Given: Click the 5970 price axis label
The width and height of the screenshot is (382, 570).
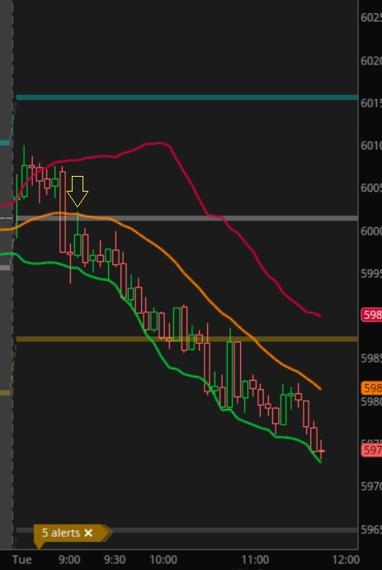Looking at the screenshot, I should 371,486.
